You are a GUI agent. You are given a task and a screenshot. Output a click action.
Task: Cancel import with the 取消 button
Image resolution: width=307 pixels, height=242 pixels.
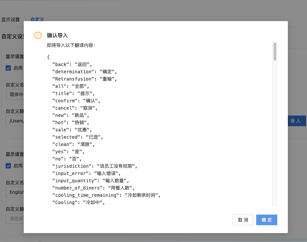click(x=243, y=220)
